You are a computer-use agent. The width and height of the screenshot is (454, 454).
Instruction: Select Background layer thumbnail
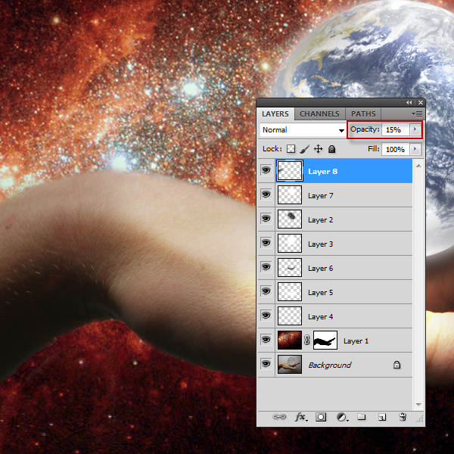coord(290,364)
